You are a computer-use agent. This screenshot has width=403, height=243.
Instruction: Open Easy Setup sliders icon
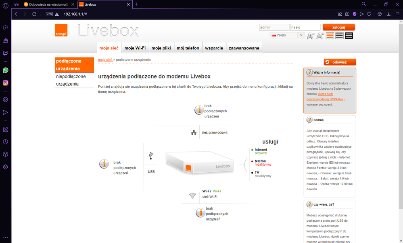pos(398,14)
